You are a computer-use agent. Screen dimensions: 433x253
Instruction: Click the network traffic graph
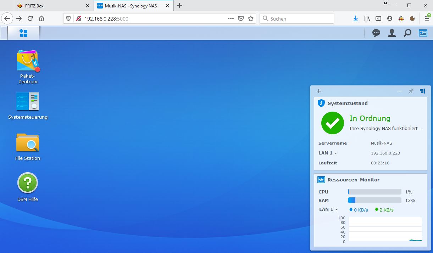(385, 229)
